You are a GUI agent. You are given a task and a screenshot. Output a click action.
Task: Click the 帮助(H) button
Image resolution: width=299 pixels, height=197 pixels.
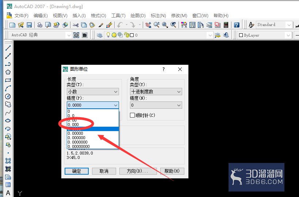coord(172,171)
